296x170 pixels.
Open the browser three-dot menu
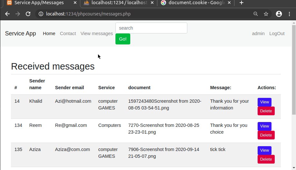[x=290, y=14]
